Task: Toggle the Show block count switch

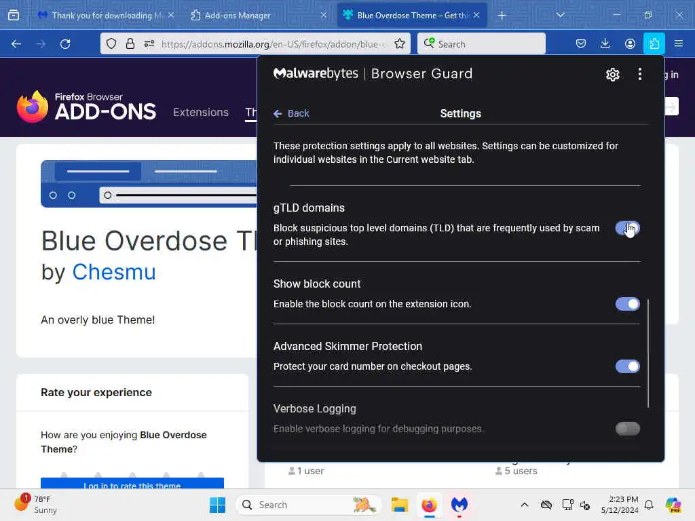Action: (627, 304)
